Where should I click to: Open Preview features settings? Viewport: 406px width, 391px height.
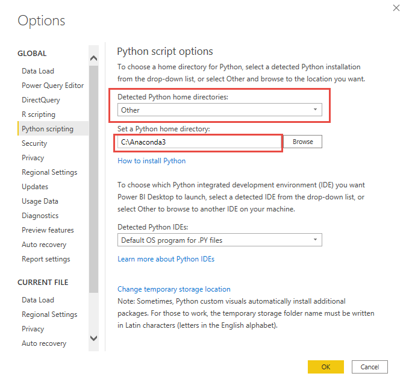(48, 230)
